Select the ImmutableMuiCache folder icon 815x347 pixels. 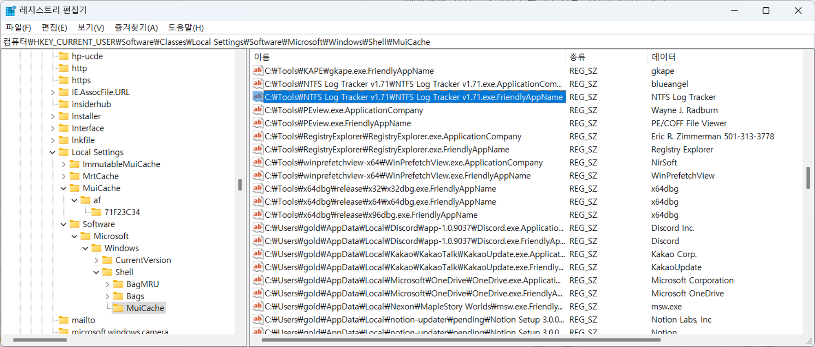tap(75, 164)
